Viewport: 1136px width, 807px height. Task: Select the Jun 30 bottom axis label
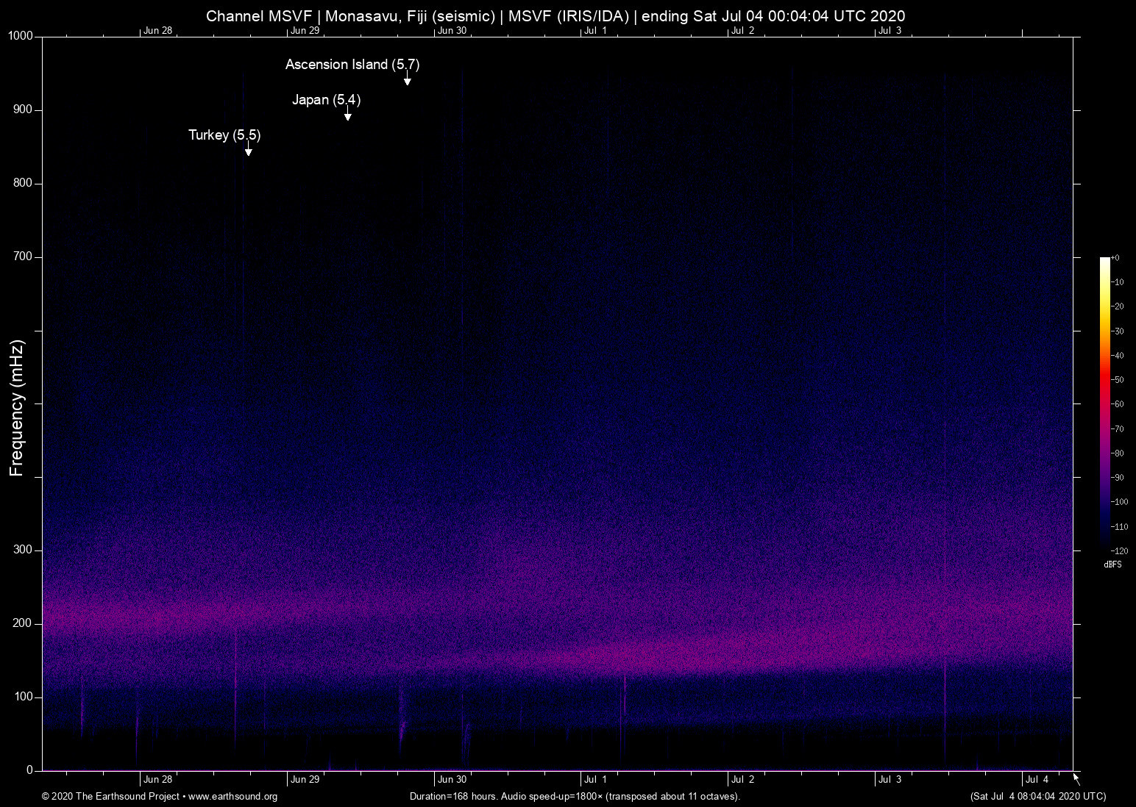pos(452,779)
